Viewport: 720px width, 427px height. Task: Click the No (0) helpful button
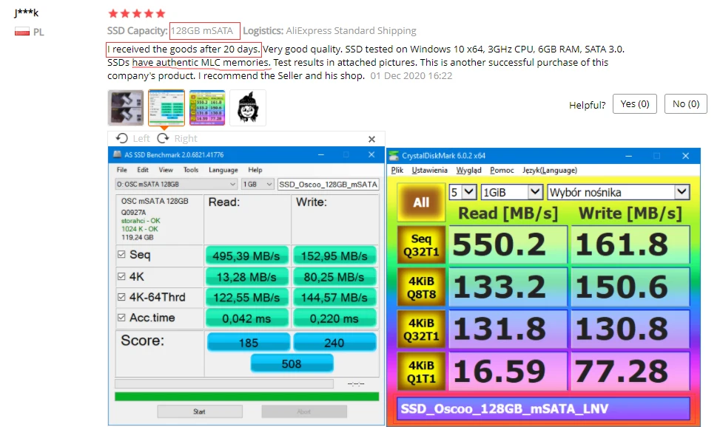(x=685, y=104)
